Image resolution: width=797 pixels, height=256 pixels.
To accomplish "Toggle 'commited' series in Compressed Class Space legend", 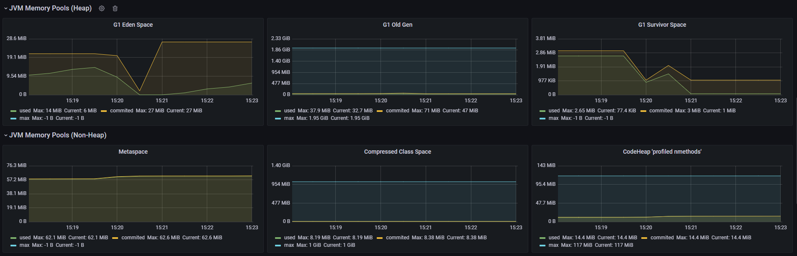I will [x=398, y=238].
